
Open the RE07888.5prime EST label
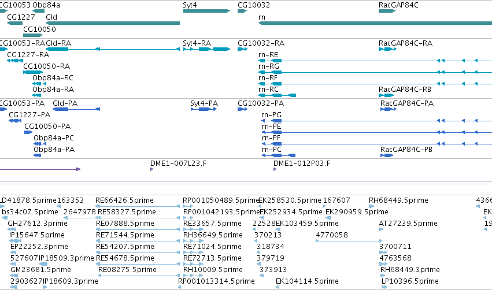pos(125,224)
